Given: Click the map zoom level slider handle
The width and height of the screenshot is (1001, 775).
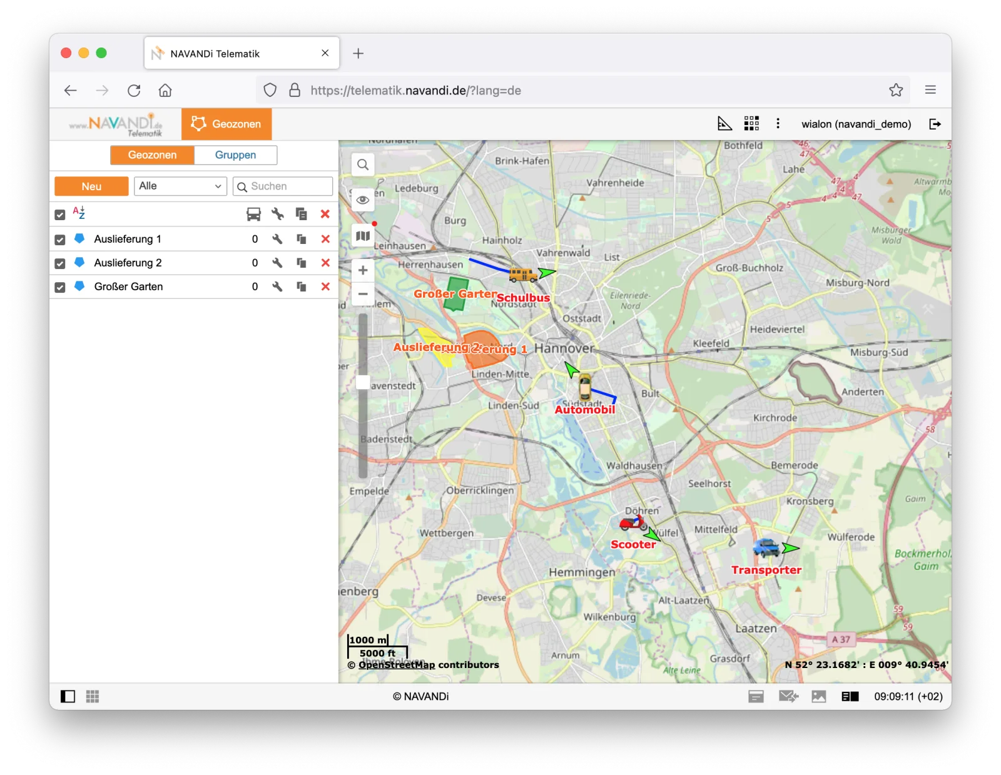Looking at the screenshot, I should (363, 383).
